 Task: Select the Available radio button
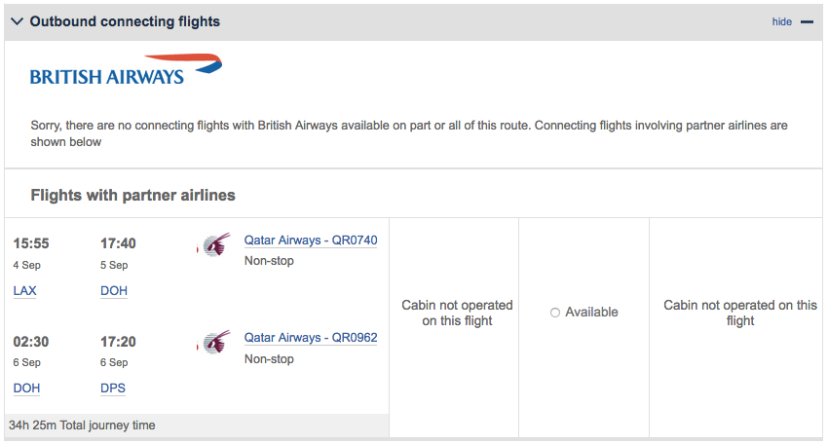coord(555,313)
